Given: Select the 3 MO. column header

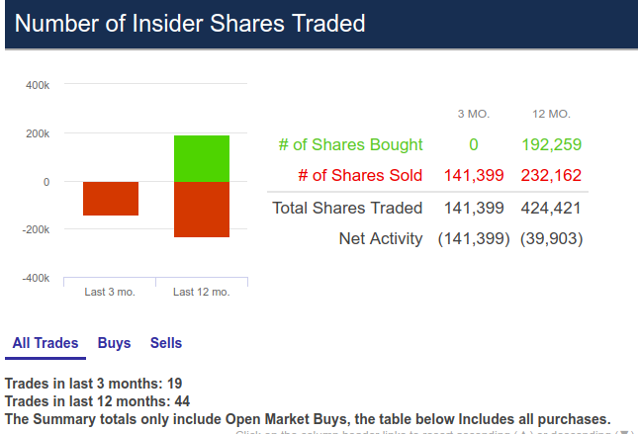Looking at the screenshot, I should point(474,114).
